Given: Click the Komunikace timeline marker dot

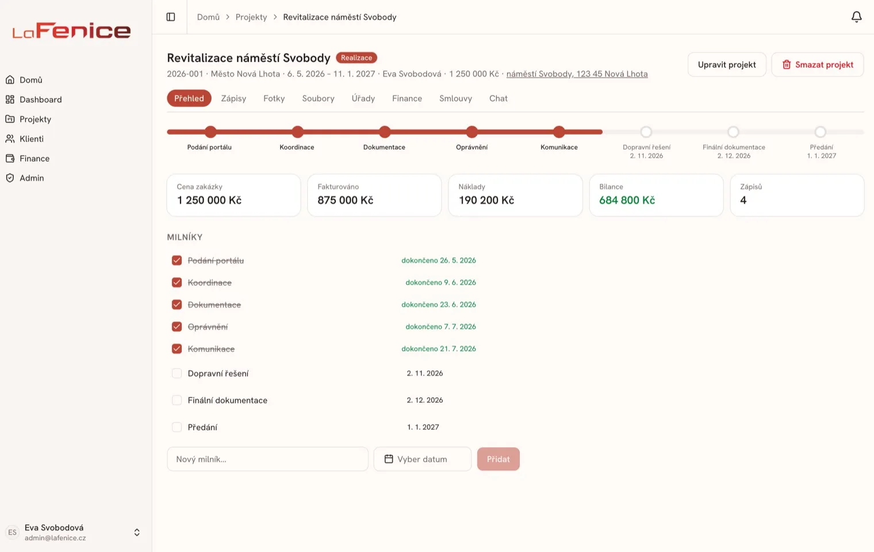Looking at the screenshot, I should coord(559,132).
